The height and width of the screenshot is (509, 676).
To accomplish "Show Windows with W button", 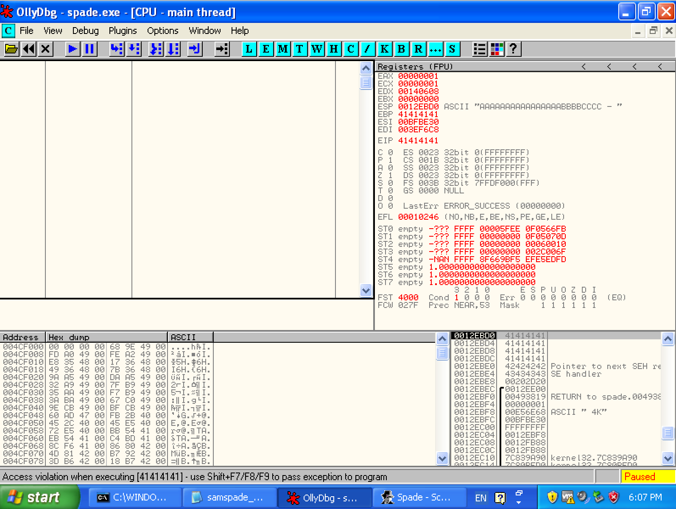I will [317, 49].
